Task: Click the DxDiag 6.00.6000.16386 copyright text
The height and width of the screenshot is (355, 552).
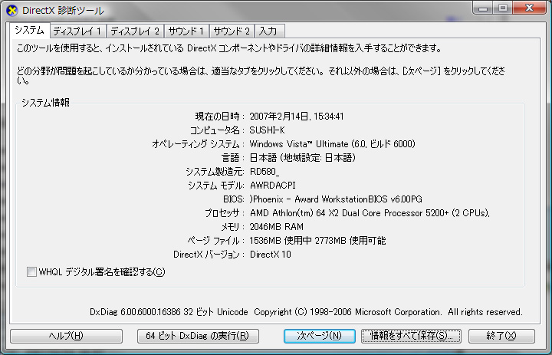Action: point(306,312)
